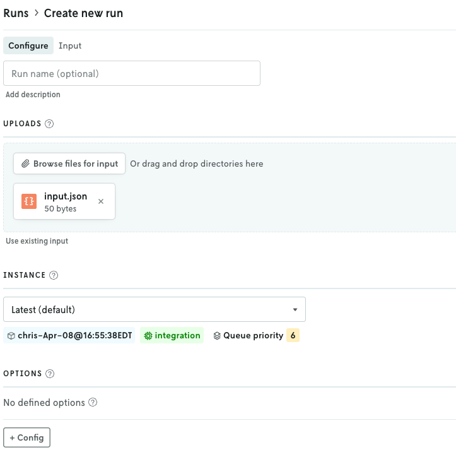Switch to the Configure tab

(28, 45)
